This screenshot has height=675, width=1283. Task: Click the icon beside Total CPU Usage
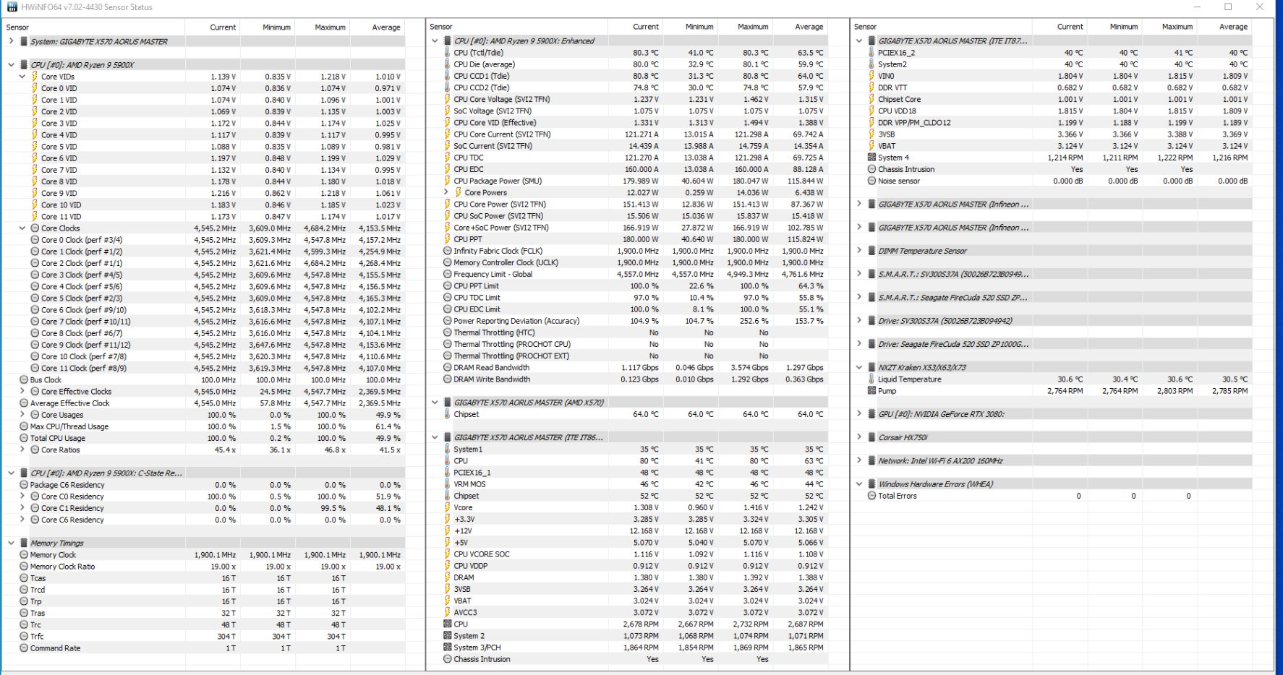24,438
